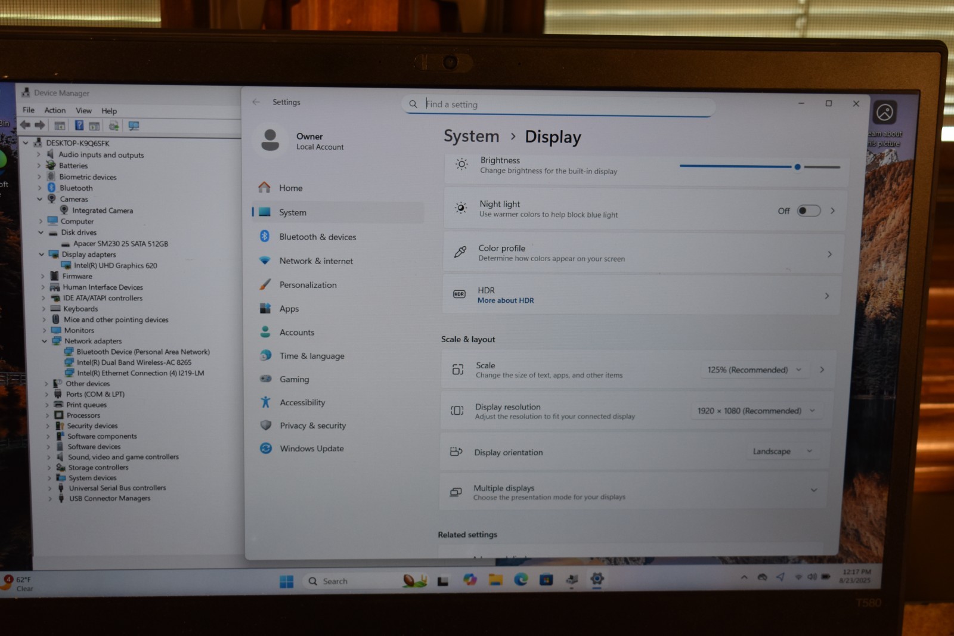The height and width of the screenshot is (636, 954).
Task: Select Intel(R) Ethernet Connection (4) I219-LM
Action: pos(141,373)
